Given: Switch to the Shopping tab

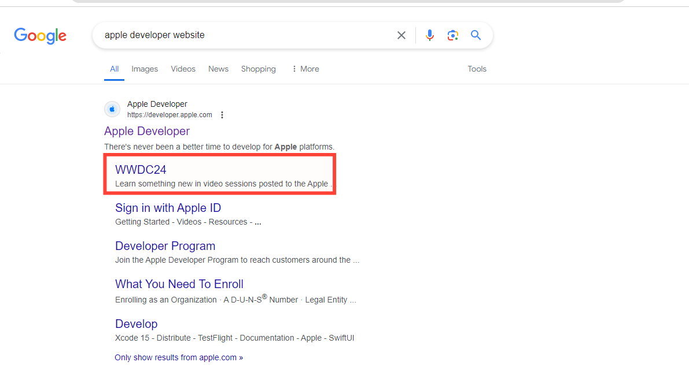Looking at the screenshot, I should click(x=259, y=69).
